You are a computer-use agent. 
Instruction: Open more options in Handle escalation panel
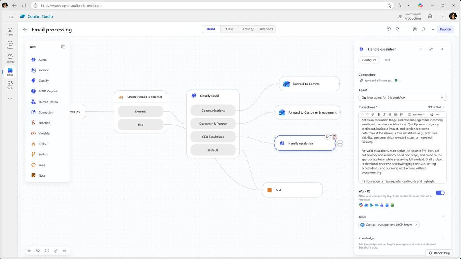tap(421, 49)
